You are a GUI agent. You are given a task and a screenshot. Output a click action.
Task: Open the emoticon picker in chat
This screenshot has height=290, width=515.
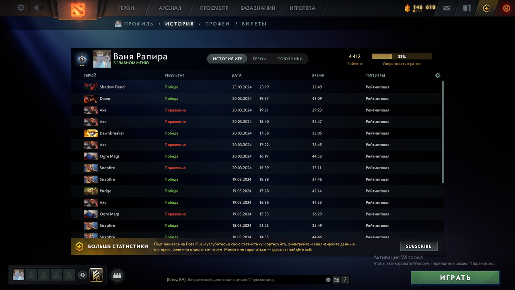[328, 280]
